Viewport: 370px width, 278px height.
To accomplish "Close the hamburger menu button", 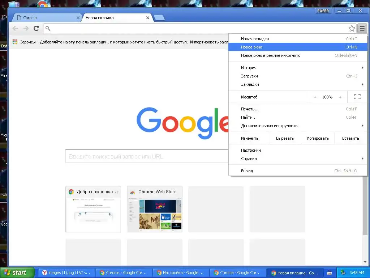I will pos(362,28).
